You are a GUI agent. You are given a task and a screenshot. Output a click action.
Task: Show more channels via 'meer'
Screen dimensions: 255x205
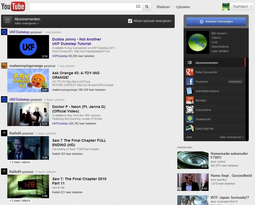pos(189,137)
